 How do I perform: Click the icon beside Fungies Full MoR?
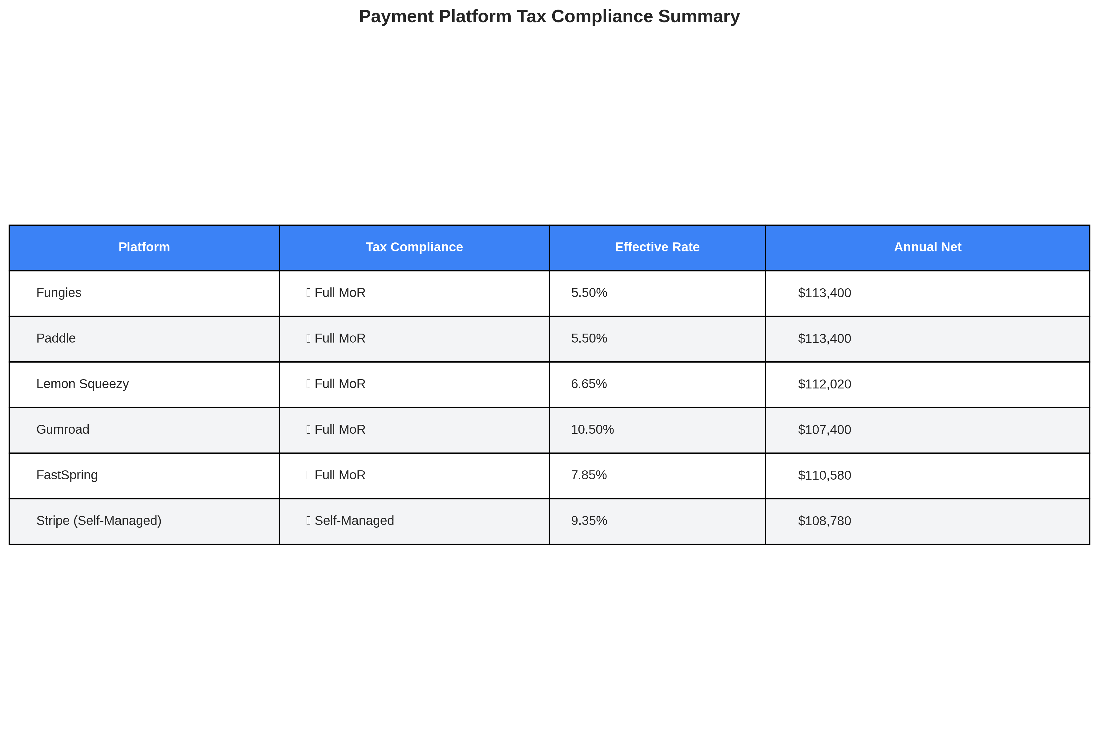click(x=308, y=293)
